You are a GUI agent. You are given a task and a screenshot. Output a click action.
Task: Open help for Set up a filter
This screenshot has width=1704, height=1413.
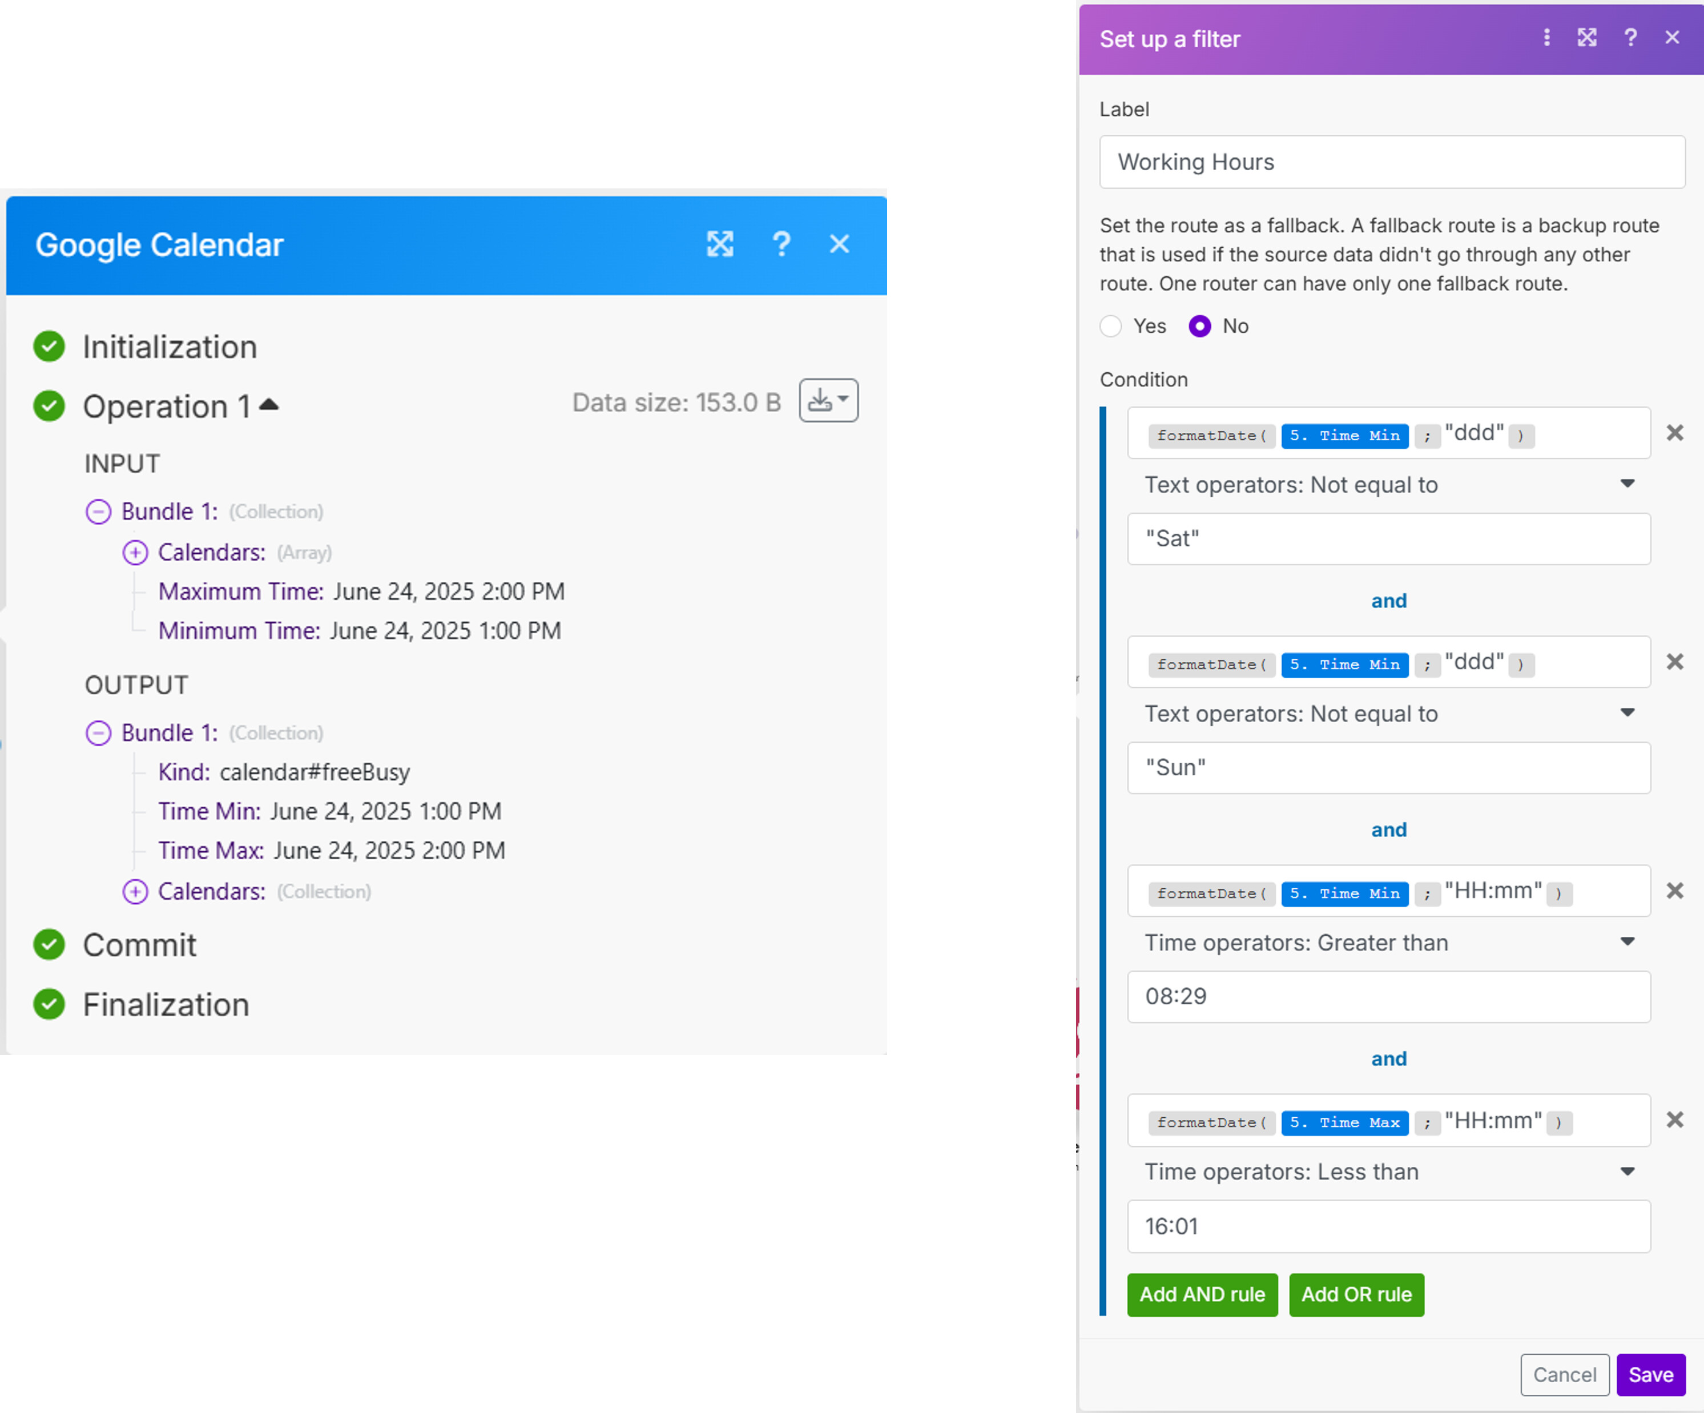pyautogui.click(x=1630, y=37)
